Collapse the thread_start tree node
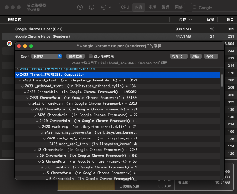This screenshot has width=237, height=194. pyautogui.click(x=20, y=81)
